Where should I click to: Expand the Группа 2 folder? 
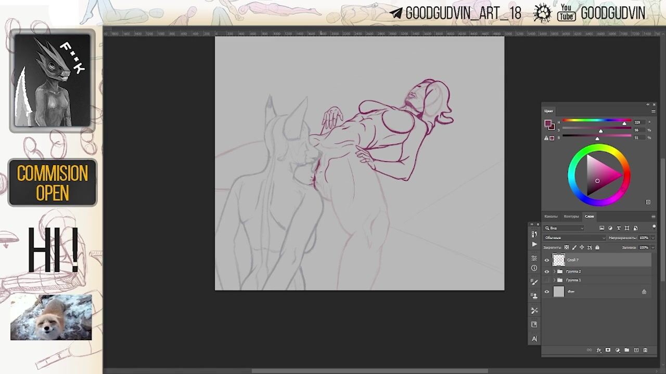click(554, 272)
